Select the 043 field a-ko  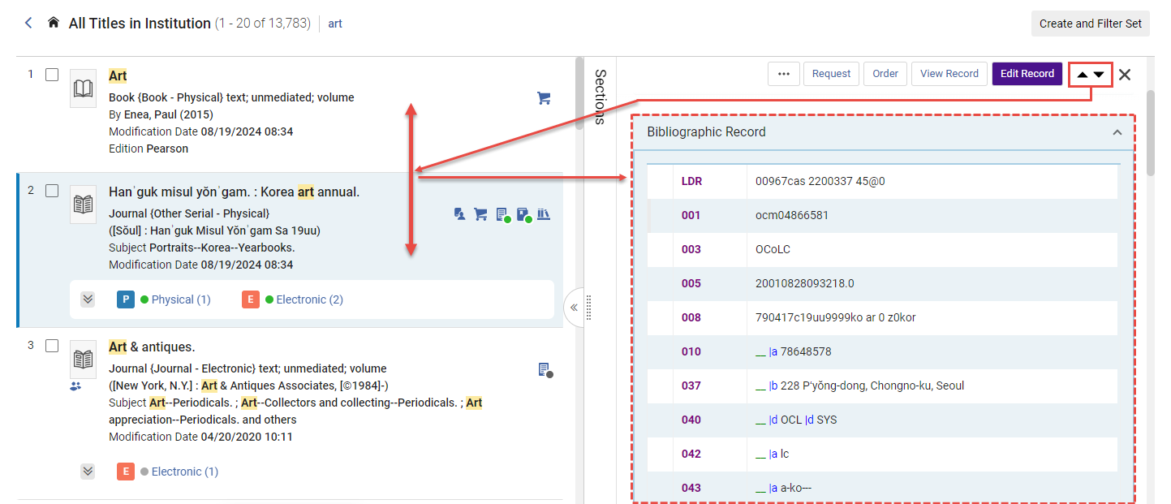(x=882, y=489)
